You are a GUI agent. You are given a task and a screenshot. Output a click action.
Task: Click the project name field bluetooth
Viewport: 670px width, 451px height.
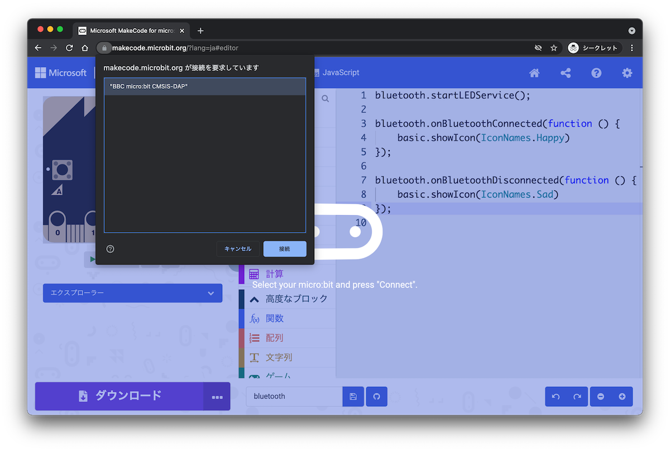pyautogui.click(x=294, y=396)
